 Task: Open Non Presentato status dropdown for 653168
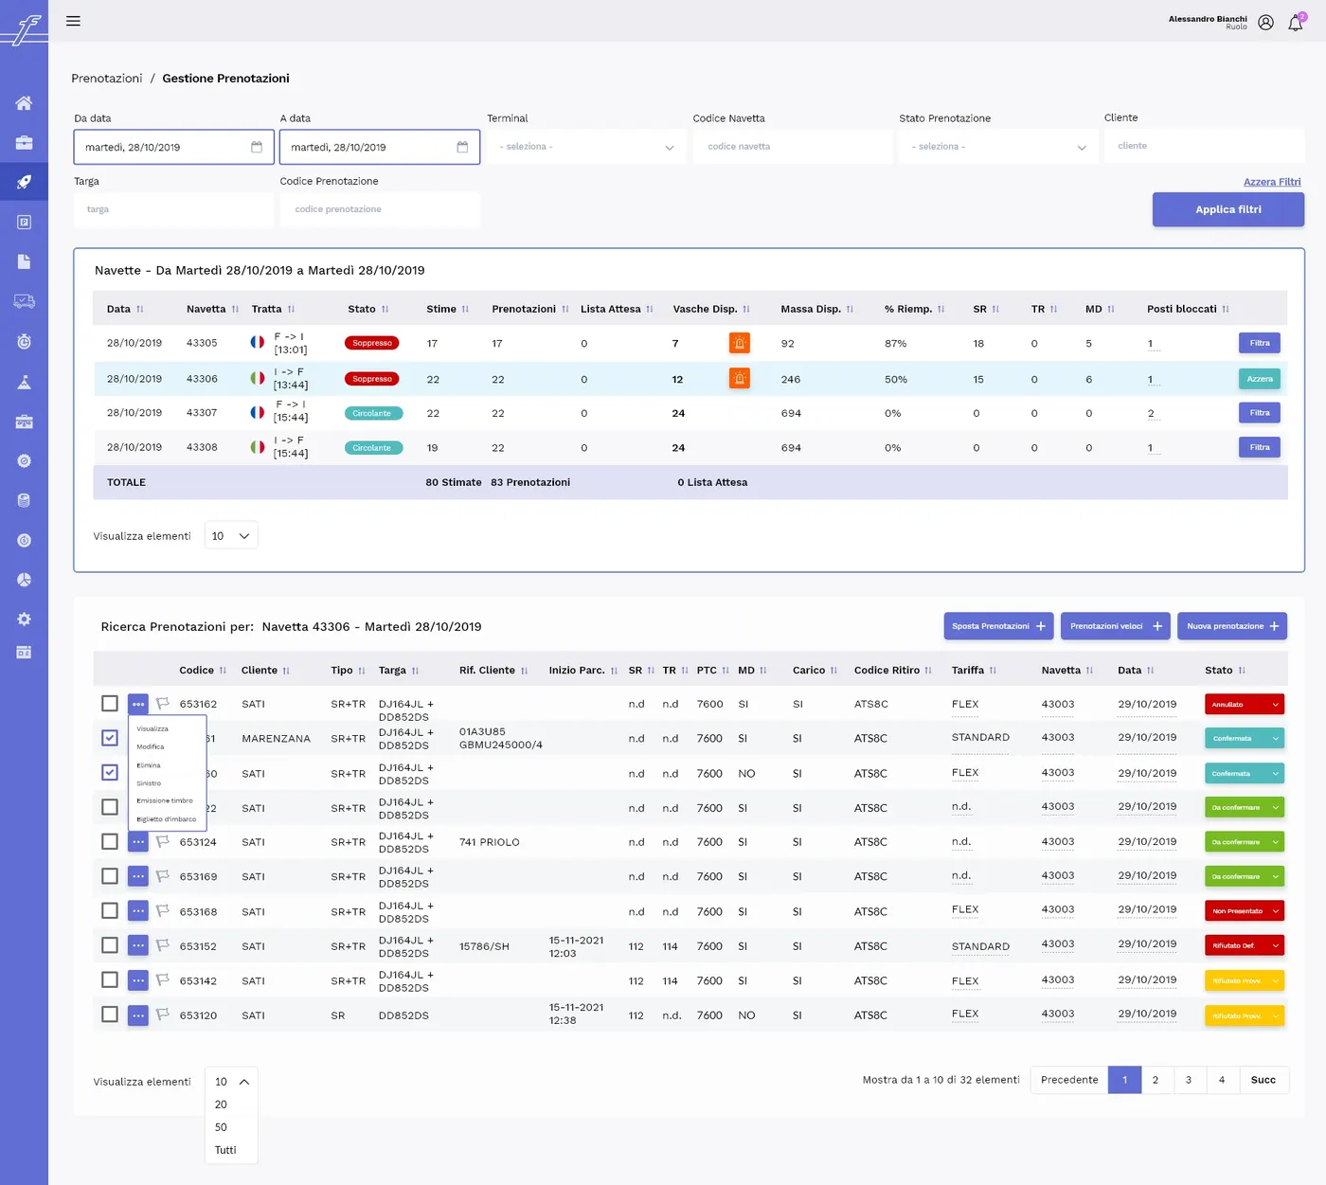click(1245, 911)
